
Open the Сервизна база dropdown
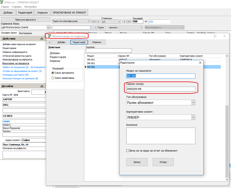(x=48, y=27)
